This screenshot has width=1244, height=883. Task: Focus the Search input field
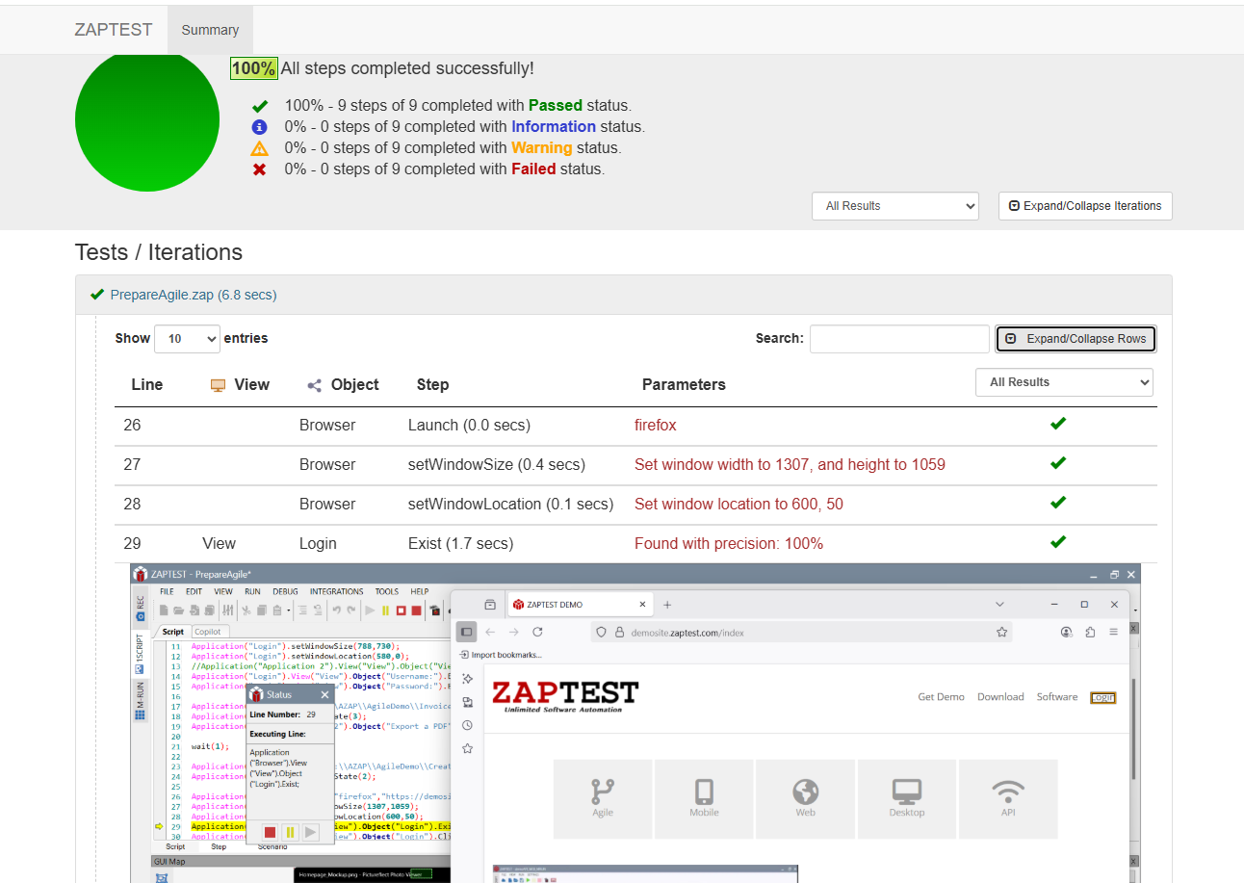tap(899, 339)
